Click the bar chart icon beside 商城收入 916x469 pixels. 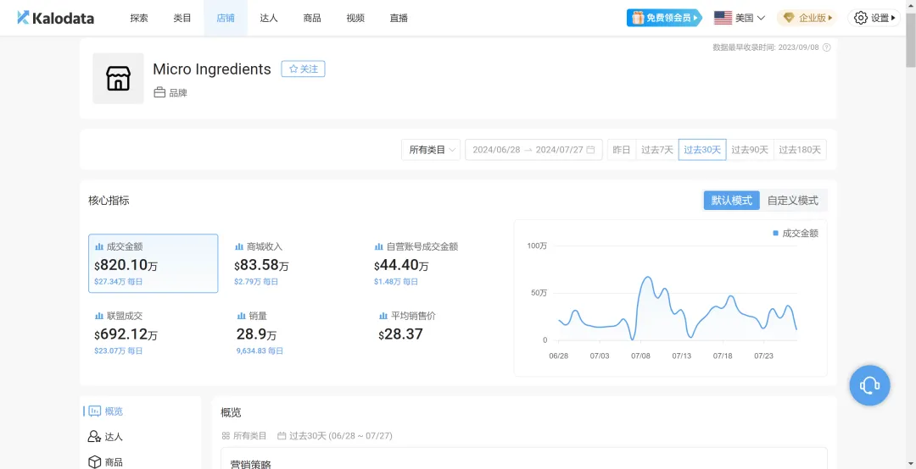click(x=239, y=246)
